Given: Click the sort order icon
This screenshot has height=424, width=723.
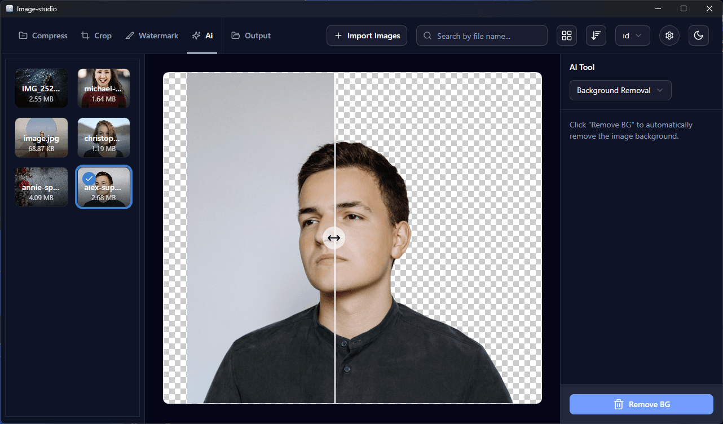Looking at the screenshot, I should pyautogui.click(x=596, y=36).
